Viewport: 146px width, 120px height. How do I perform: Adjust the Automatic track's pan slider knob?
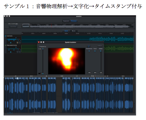pos(11,43)
